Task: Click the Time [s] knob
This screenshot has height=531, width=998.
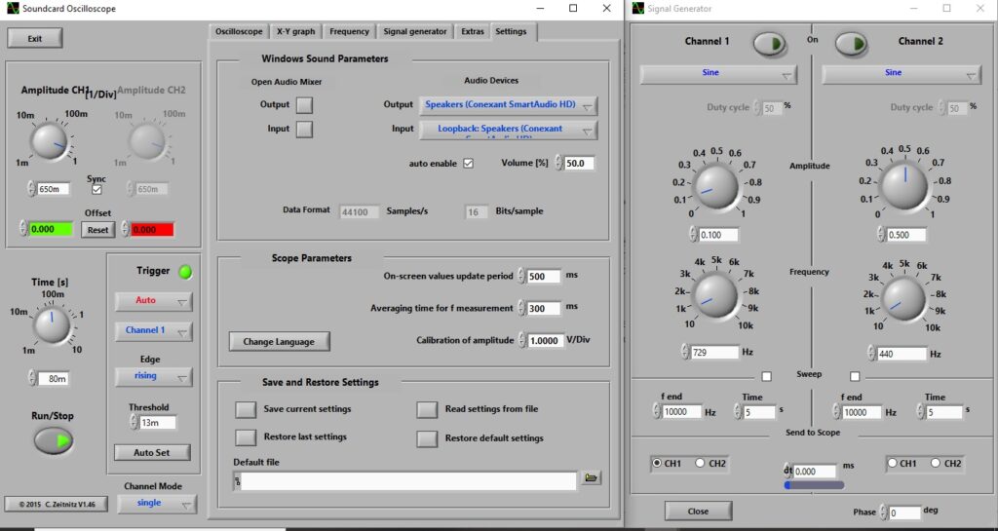Action: pos(53,324)
